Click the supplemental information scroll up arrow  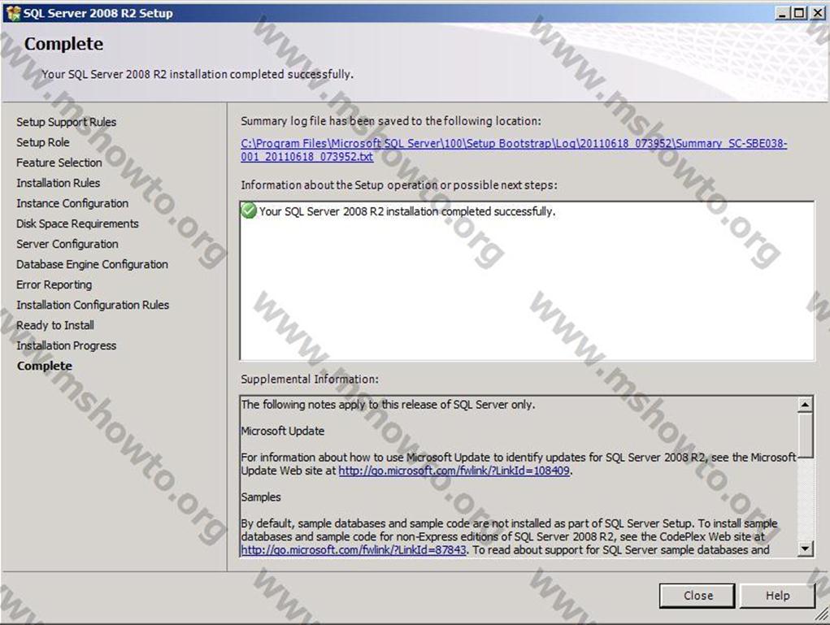(805, 405)
